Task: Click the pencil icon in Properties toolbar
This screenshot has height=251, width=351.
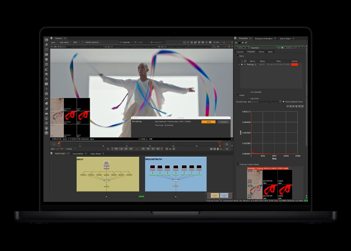Action: point(246,43)
